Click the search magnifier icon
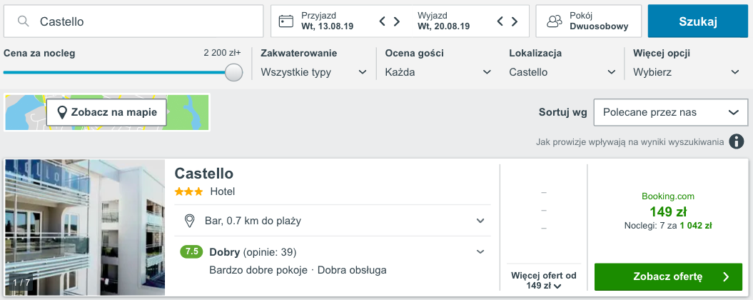 [23, 21]
